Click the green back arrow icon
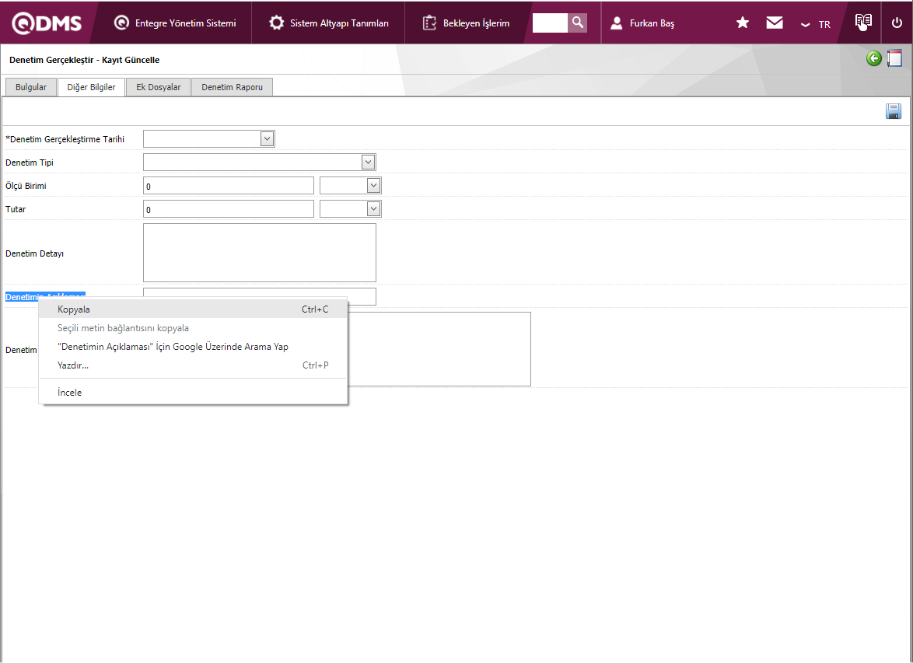 874,59
